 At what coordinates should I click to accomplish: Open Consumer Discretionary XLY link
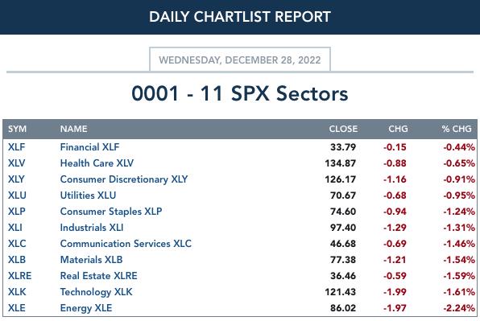tap(124, 179)
